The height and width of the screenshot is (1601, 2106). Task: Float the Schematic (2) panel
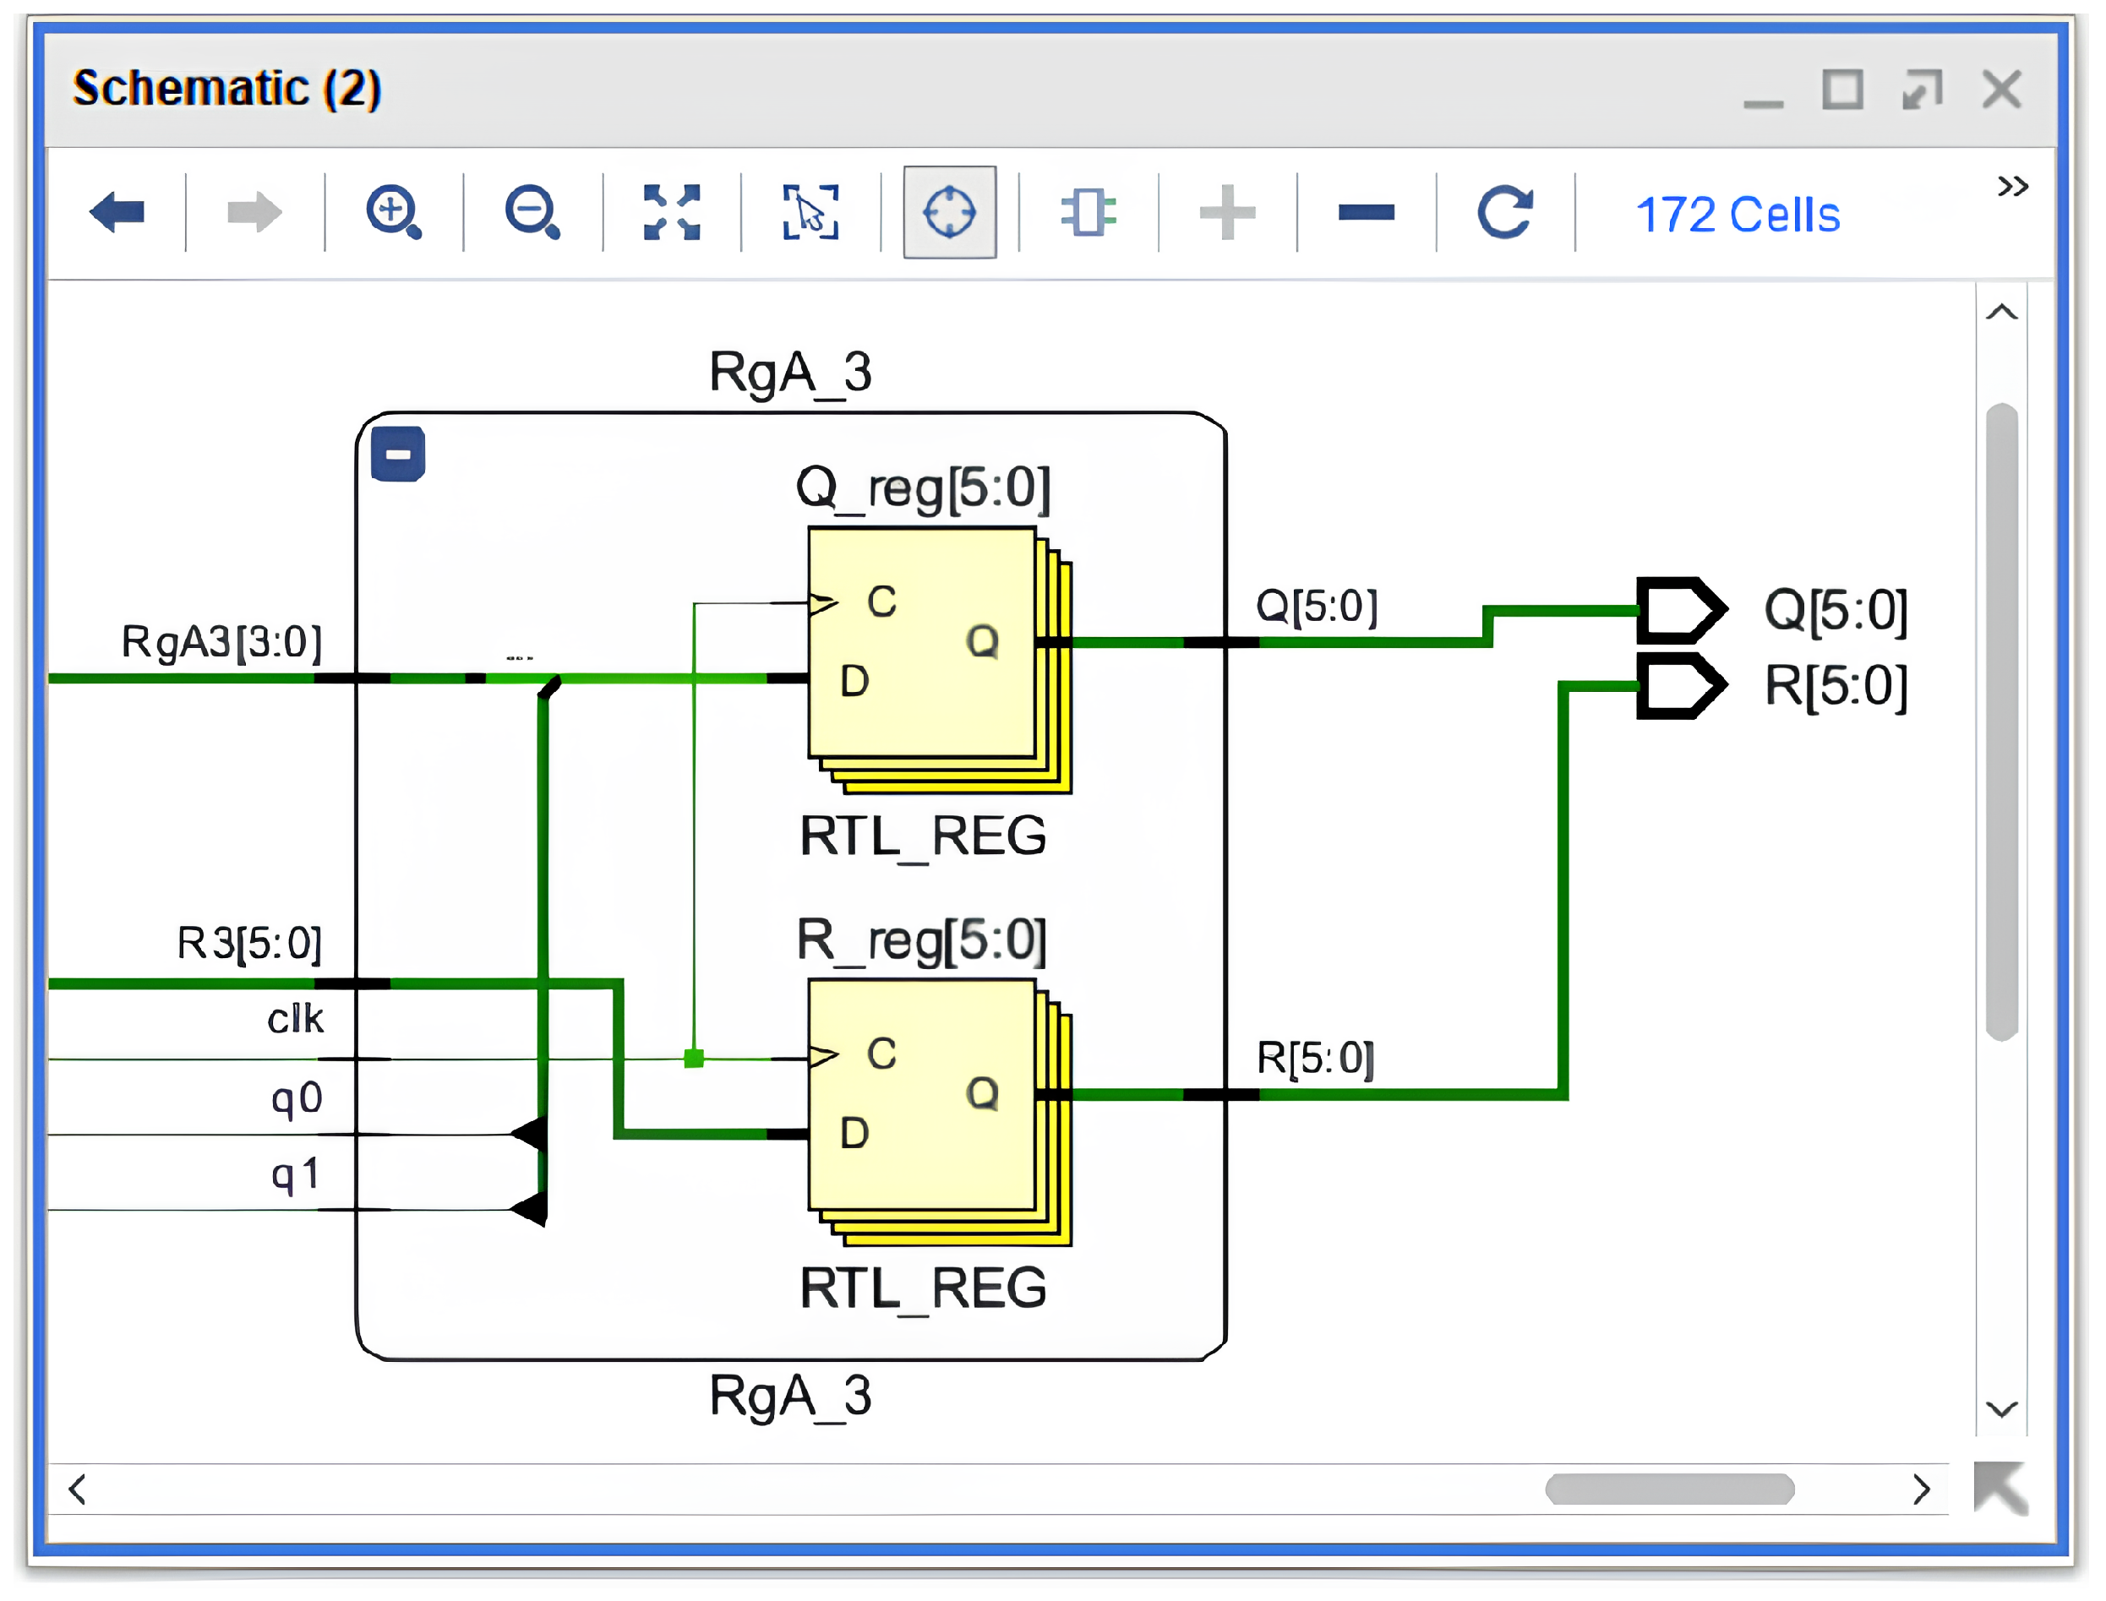point(1921,90)
